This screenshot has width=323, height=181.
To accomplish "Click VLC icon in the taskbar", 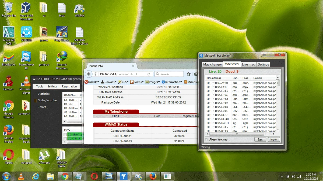I will coord(20,176).
